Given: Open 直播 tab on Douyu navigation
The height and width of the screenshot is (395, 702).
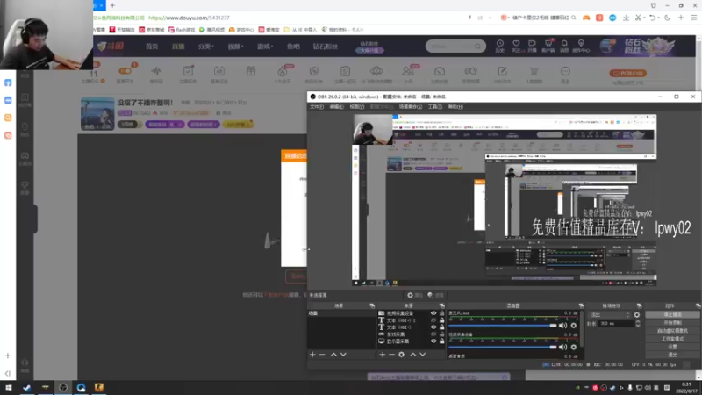Looking at the screenshot, I should click(178, 47).
